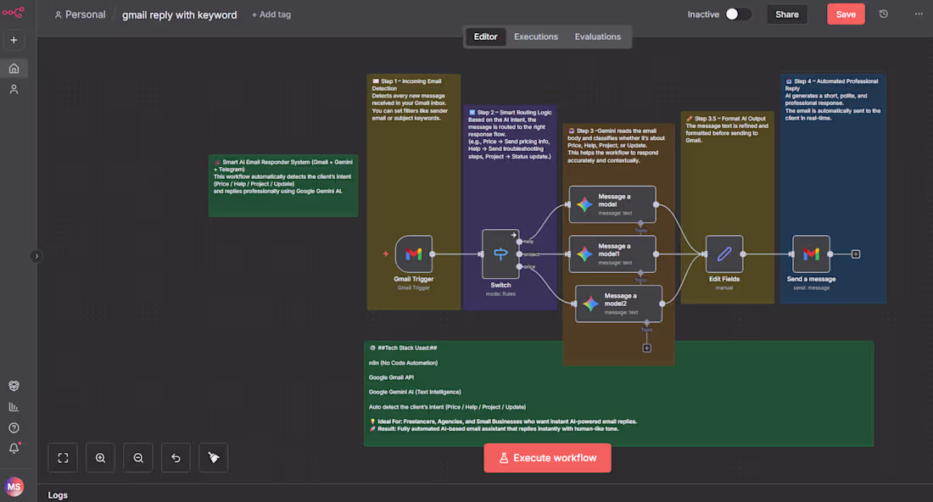Viewport: 933px width, 502px height.
Task: Execute the workflow
Action: (x=547, y=457)
